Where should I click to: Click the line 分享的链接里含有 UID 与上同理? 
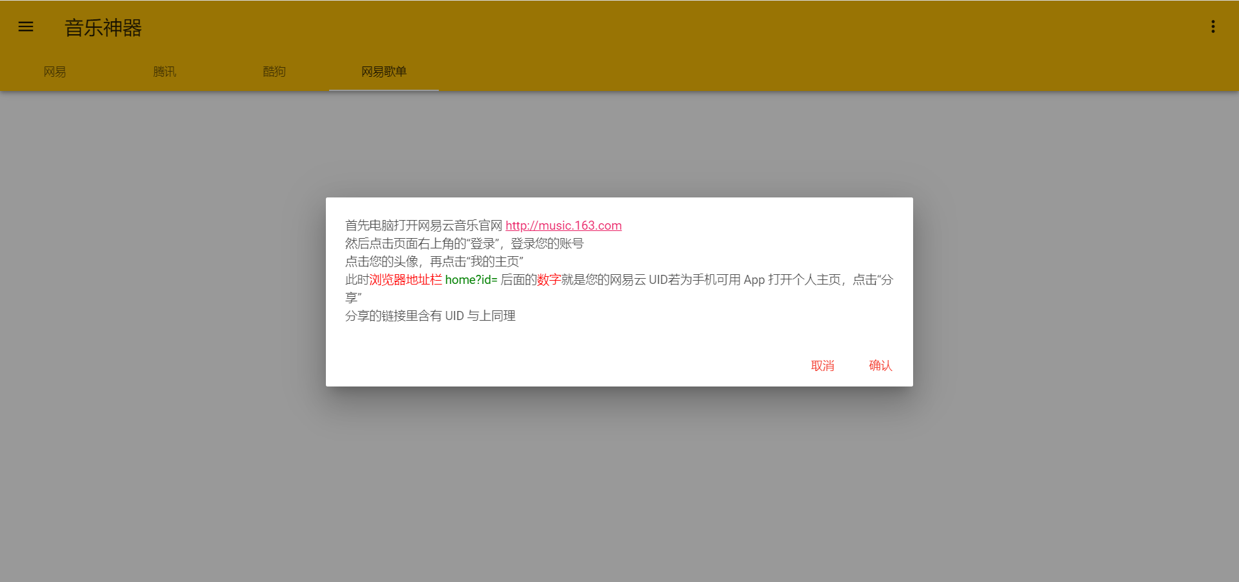430,316
